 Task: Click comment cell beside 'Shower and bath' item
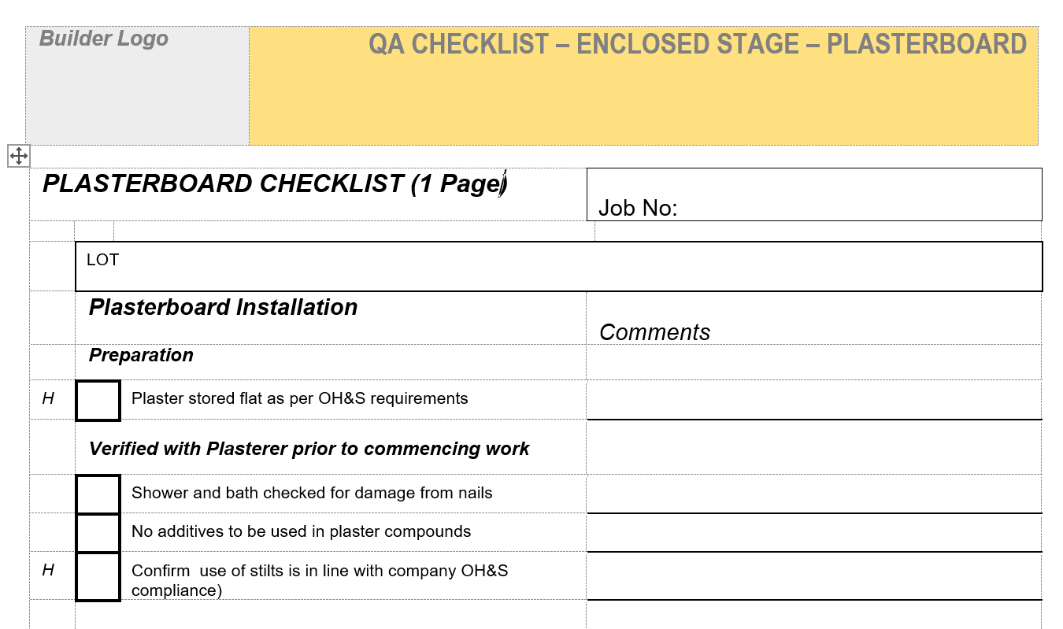click(813, 495)
